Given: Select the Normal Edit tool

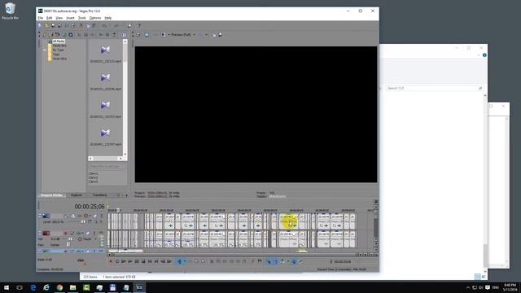Looking at the screenshot, I should click(x=179, y=261).
